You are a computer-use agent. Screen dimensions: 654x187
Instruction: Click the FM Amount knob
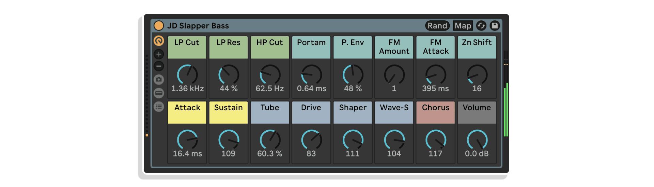(394, 75)
